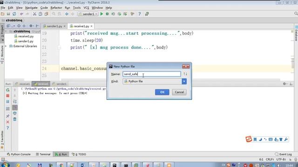298x167 pixels.
Task: Open the Project view mode dropdown
Action: pyautogui.click(x=10, y=26)
